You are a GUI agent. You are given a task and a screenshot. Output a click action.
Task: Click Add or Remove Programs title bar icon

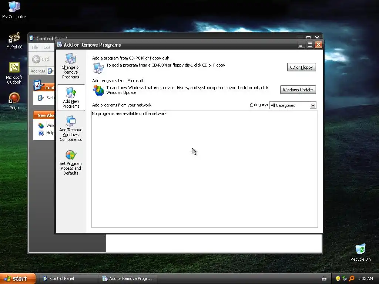click(60, 44)
